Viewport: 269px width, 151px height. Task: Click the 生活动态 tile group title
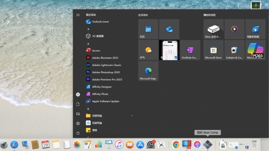143,15
